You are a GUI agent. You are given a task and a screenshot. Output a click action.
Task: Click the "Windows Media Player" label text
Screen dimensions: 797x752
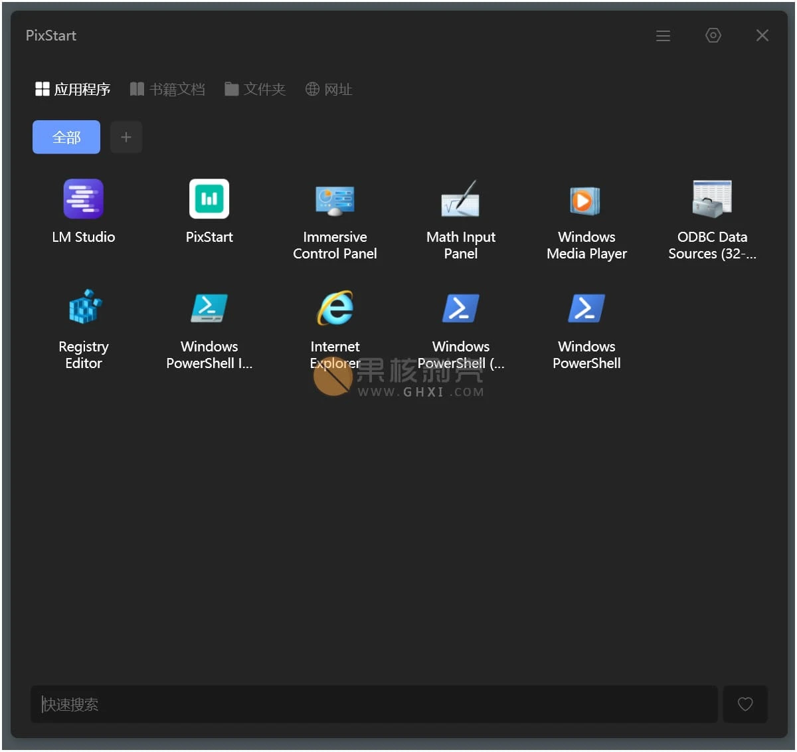click(586, 245)
